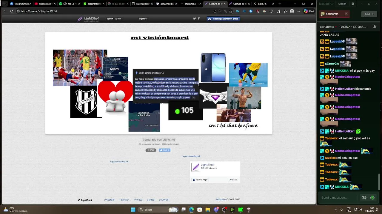The height and width of the screenshot is (214, 382).
Task: Open the skull icon app on taskbar
Action: pos(249,210)
